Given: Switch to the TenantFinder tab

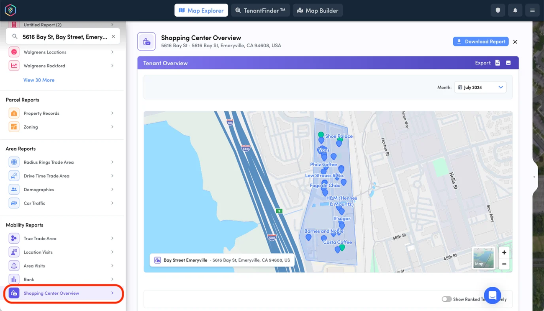Looking at the screenshot, I should pyautogui.click(x=260, y=10).
